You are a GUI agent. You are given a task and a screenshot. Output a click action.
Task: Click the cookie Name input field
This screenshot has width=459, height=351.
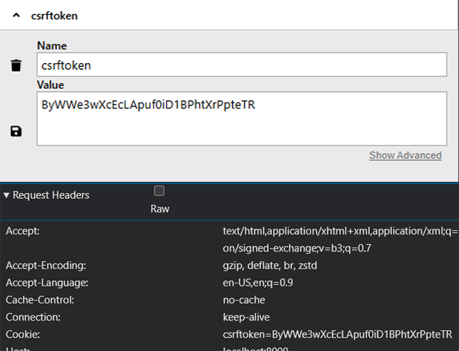[x=242, y=65]
